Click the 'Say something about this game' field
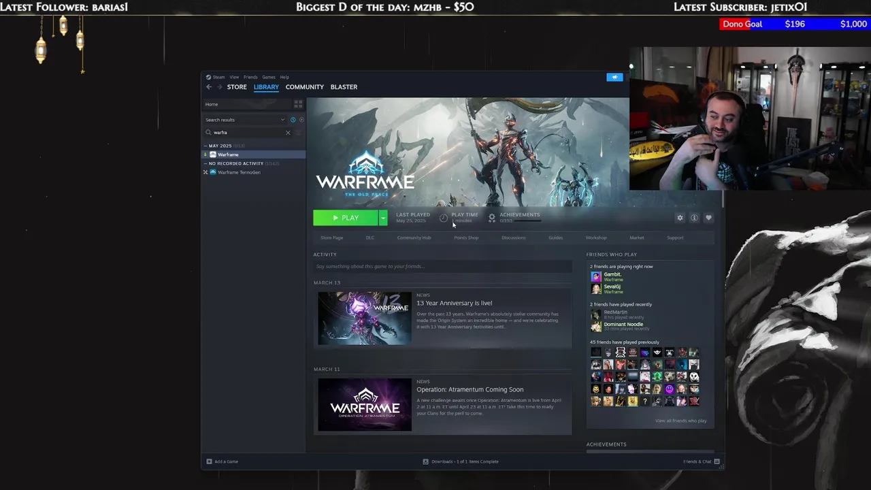Image resolution: width=871 pixels, height=490 pixels. click(442, 266)
